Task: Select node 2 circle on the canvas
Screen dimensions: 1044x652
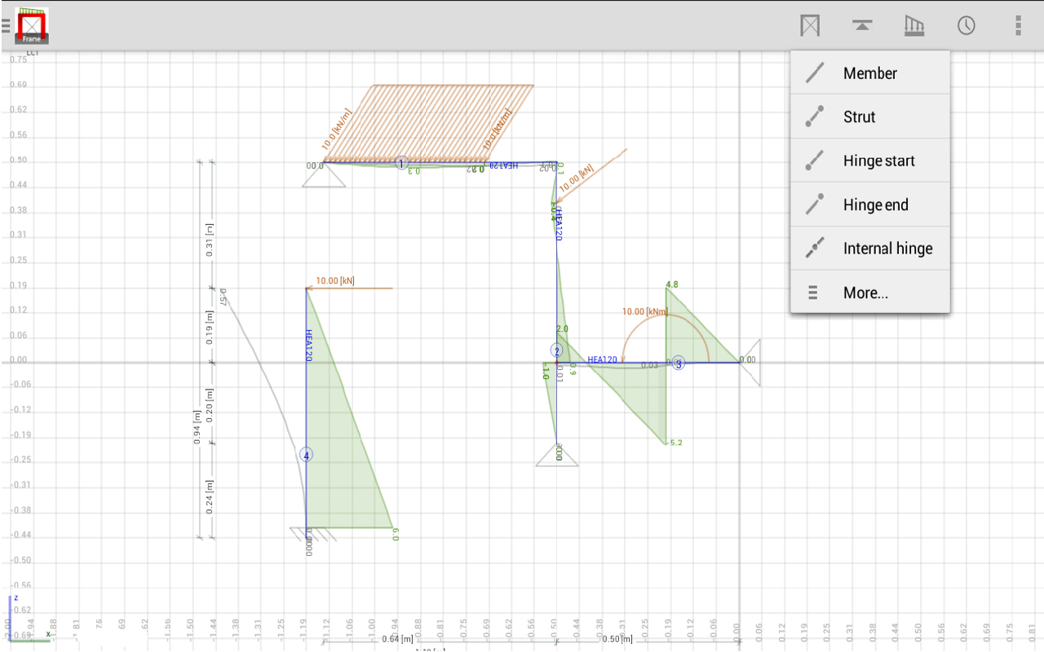Action: [557, 350]
